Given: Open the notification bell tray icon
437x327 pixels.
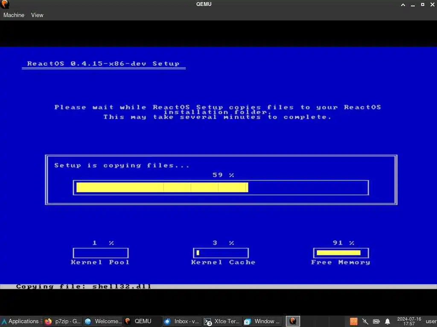Looking at the screenshot, I should tap(387, 321).
